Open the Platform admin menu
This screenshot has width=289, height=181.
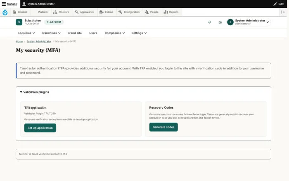[x=43, y=12]
